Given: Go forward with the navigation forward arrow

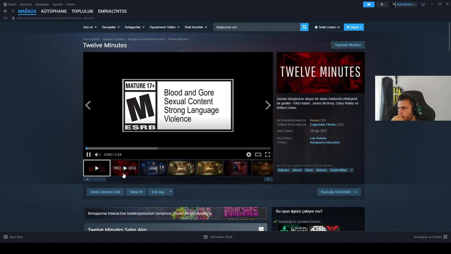Looking at the screenshot, I should pyautogui.click(x=13, y=11).
